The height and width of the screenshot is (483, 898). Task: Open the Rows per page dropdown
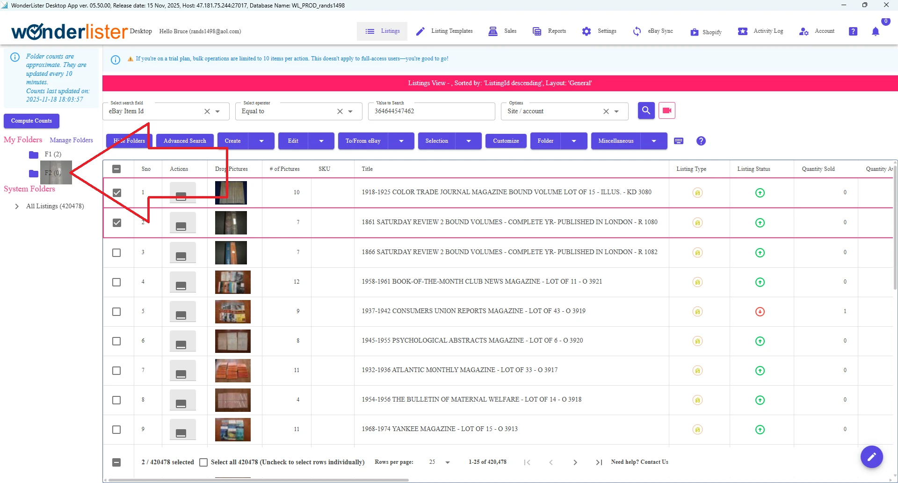[438, 462]
